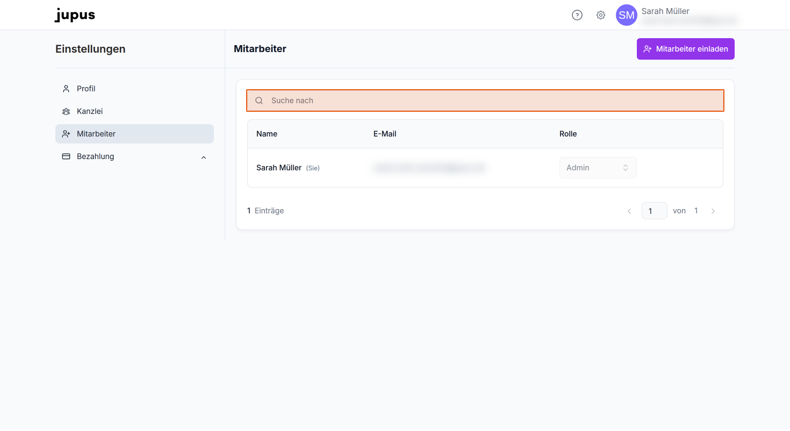Click the '1 Einträge' count text
Image resolution: width=790 pixels, height=431 pixels.
point(265,211)
